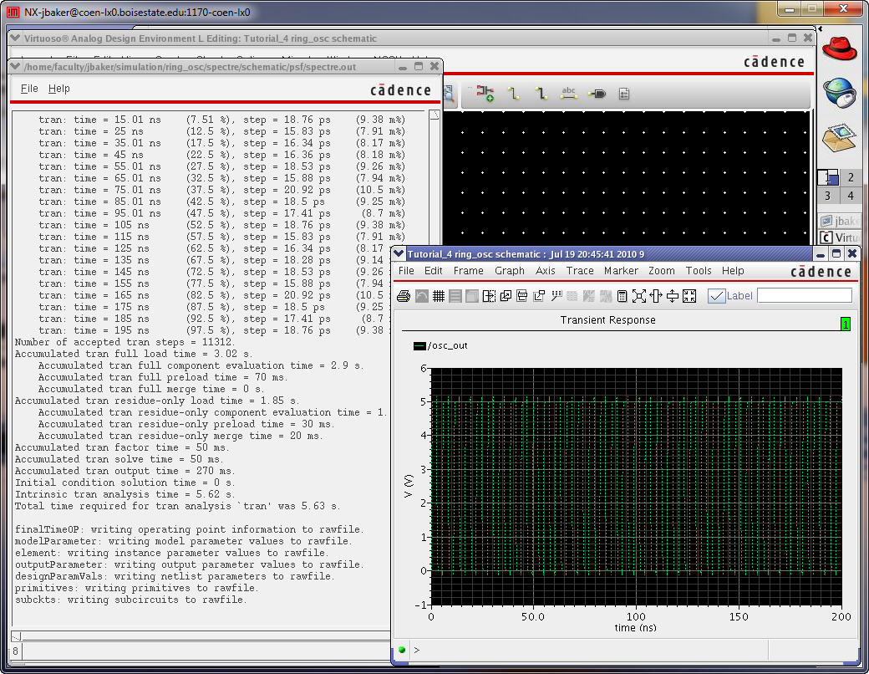Click the create pin icon in schematic toolbar
The height and width of the screenshot is (674, 869).
coord(597,94)
